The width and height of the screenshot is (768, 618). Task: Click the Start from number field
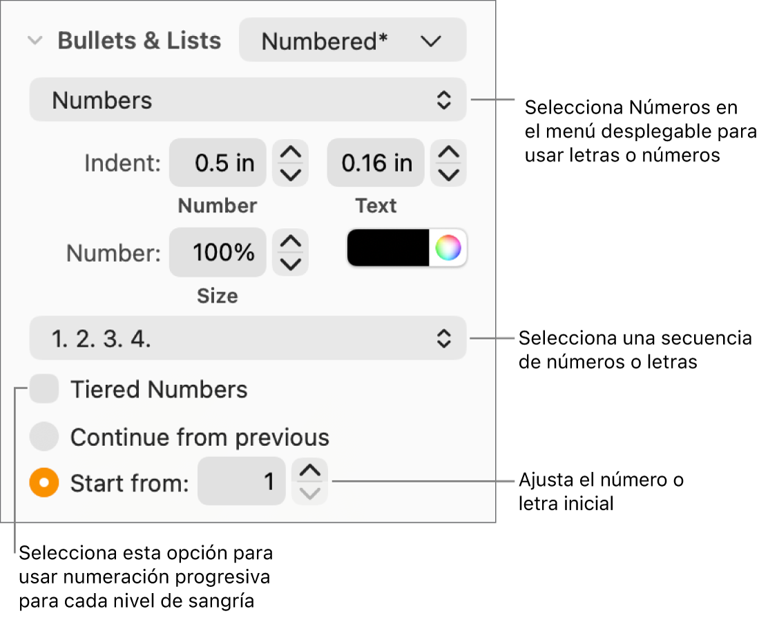tap(241, 482)
